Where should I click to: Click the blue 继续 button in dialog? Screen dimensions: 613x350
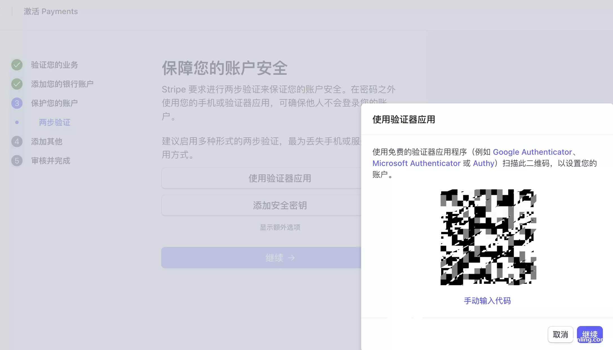tap(590, 335)
